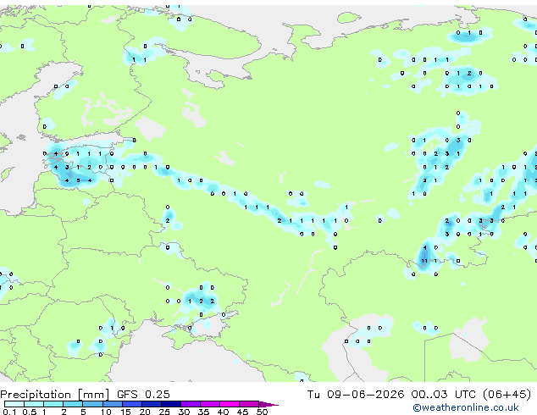
Task: Select the 45–50 mm legend swatch
Action: point(249,404)
